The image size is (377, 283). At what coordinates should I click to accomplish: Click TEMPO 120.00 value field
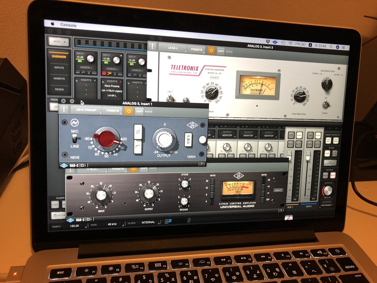tap(74, 226)
